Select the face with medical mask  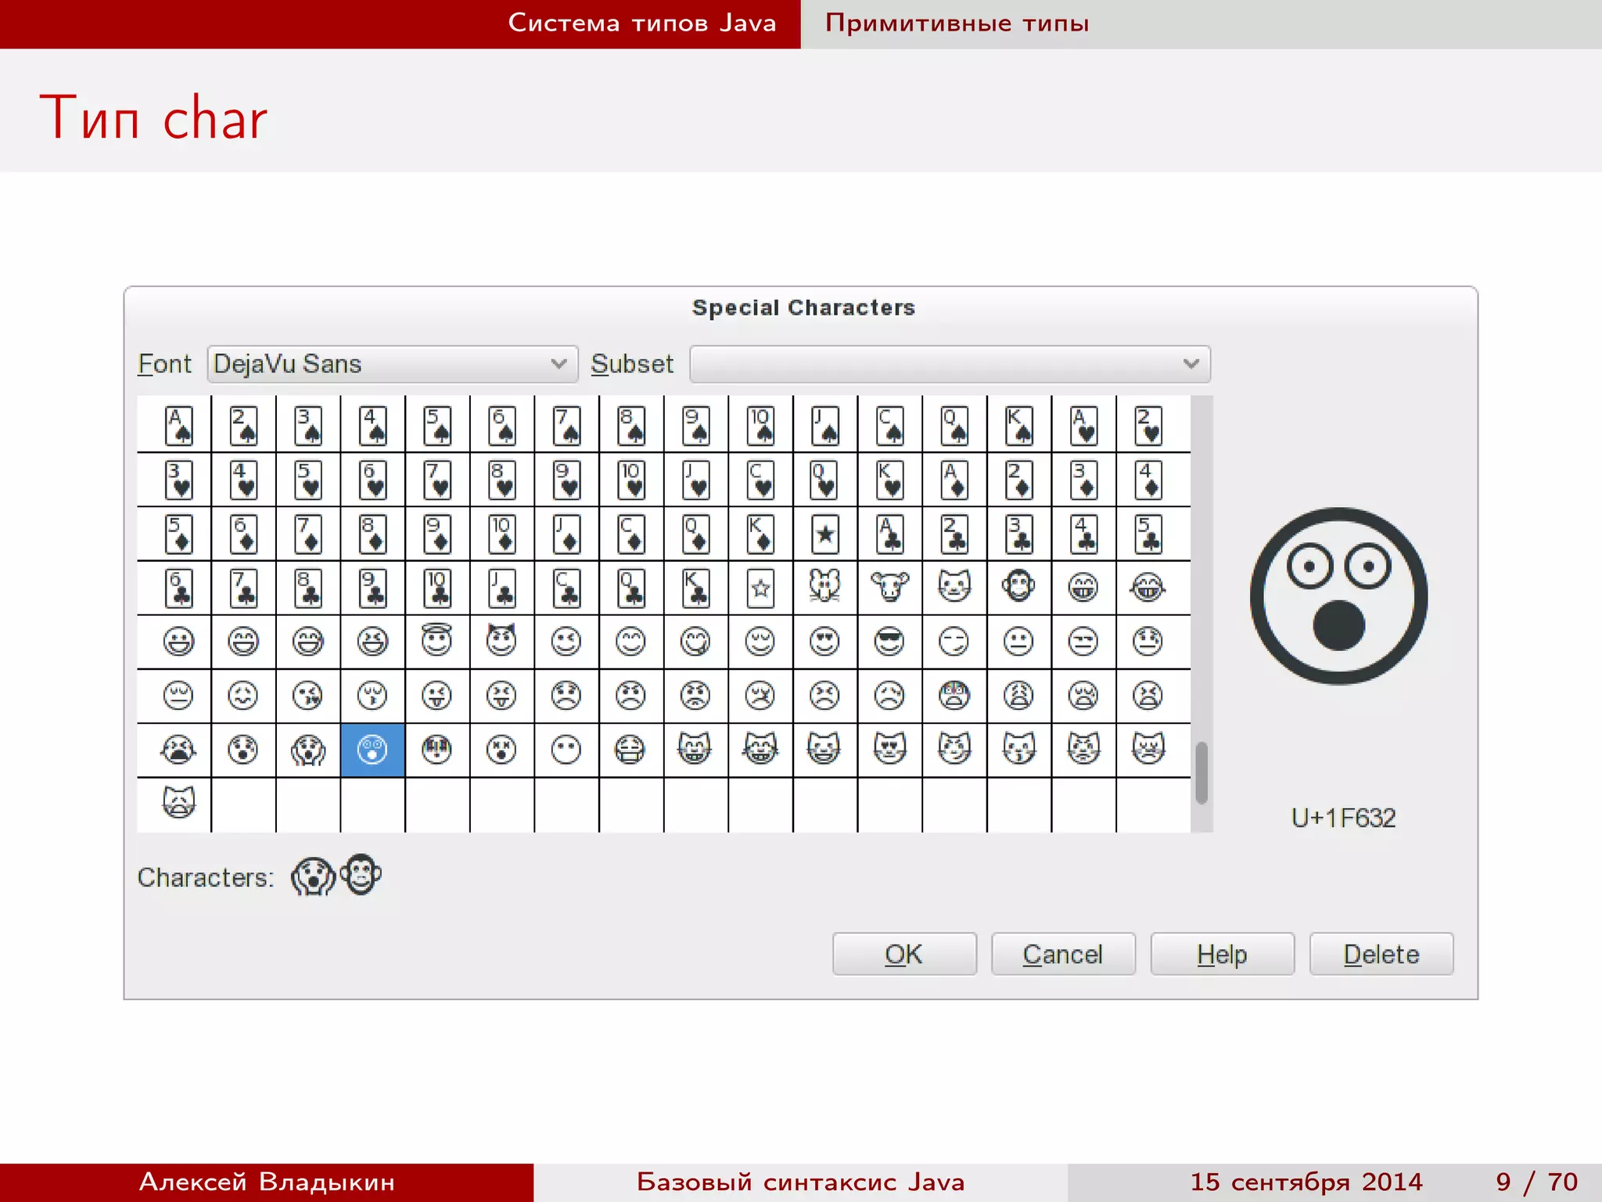tap(630, 750)
